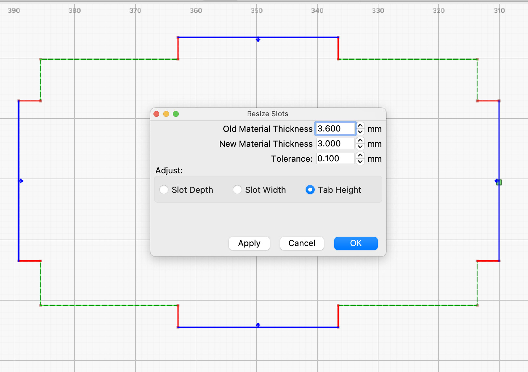Zoom the Resize Slots dialog window
This screenshot has width=528, height=372.
(x=176, y=114)
